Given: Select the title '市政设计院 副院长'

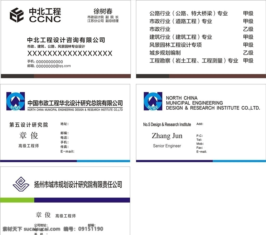Looking at the screenshot, I should [103, 17].
